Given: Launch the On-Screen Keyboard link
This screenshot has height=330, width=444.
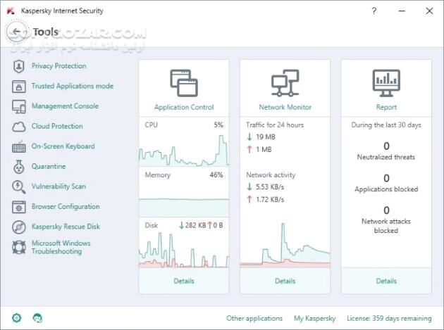Looking at the screenshot, I should (63, 146).
